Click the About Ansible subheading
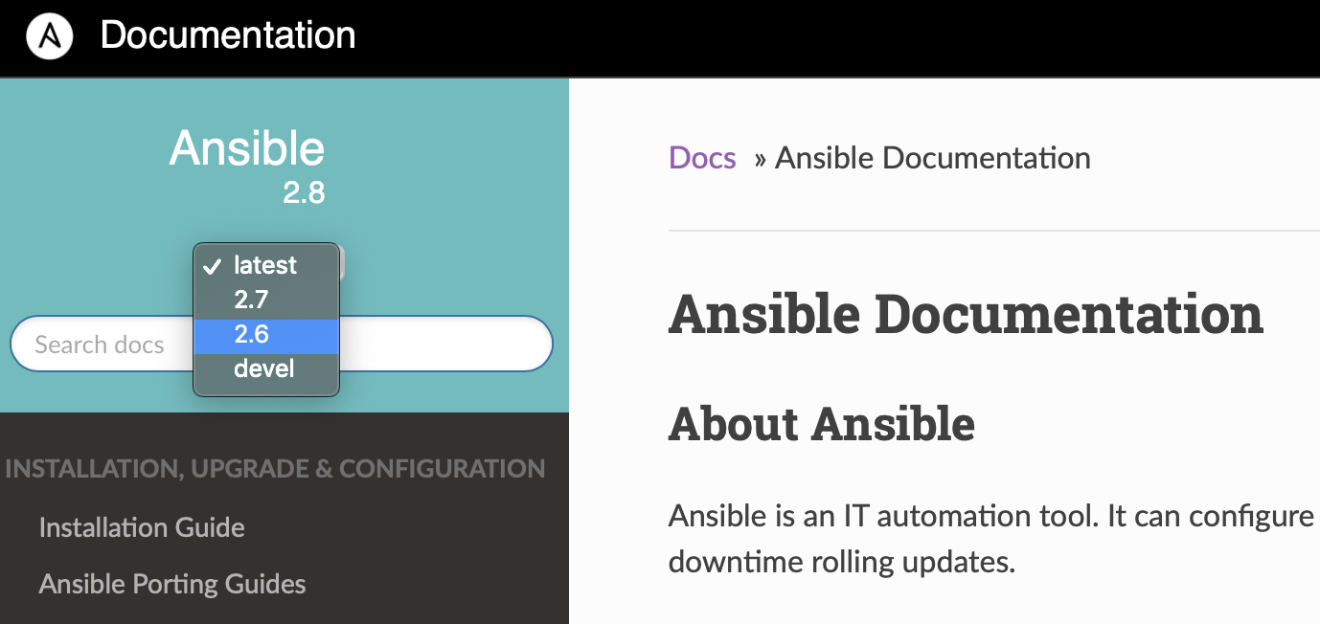Viewport: 1320px width, 624px height. pyautogui.click(x=822, y=423)
